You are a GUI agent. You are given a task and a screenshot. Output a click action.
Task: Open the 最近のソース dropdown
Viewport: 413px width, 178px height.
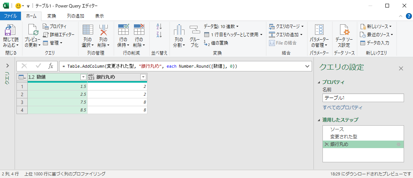(x=377, y=34)
